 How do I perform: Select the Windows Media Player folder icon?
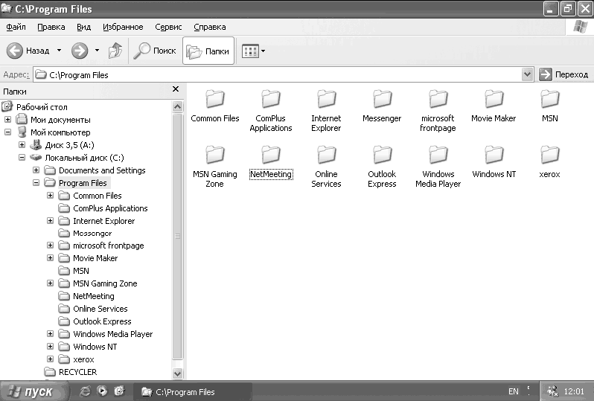[x=438, y=155]
